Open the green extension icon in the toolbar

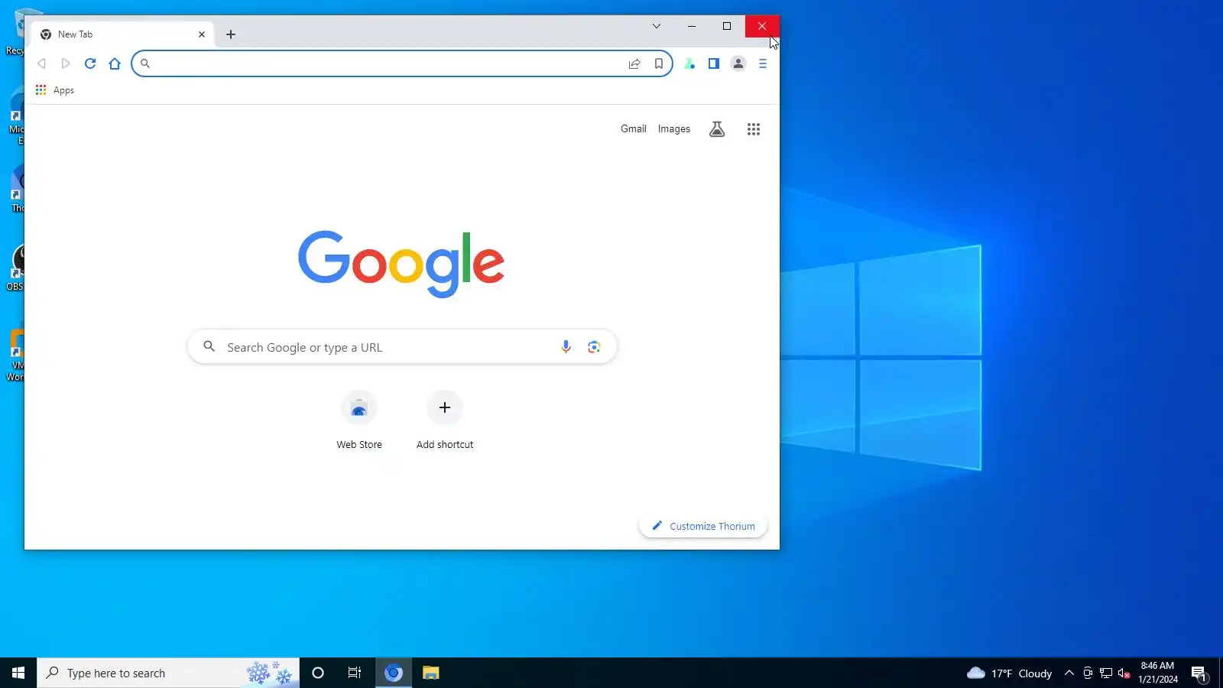[x=689, y=63]
